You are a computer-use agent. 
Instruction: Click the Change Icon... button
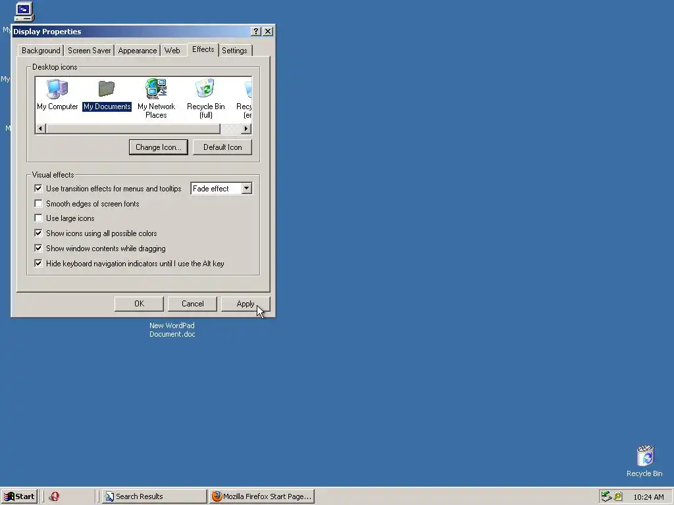pyautogui.click(x=158, y=147)
